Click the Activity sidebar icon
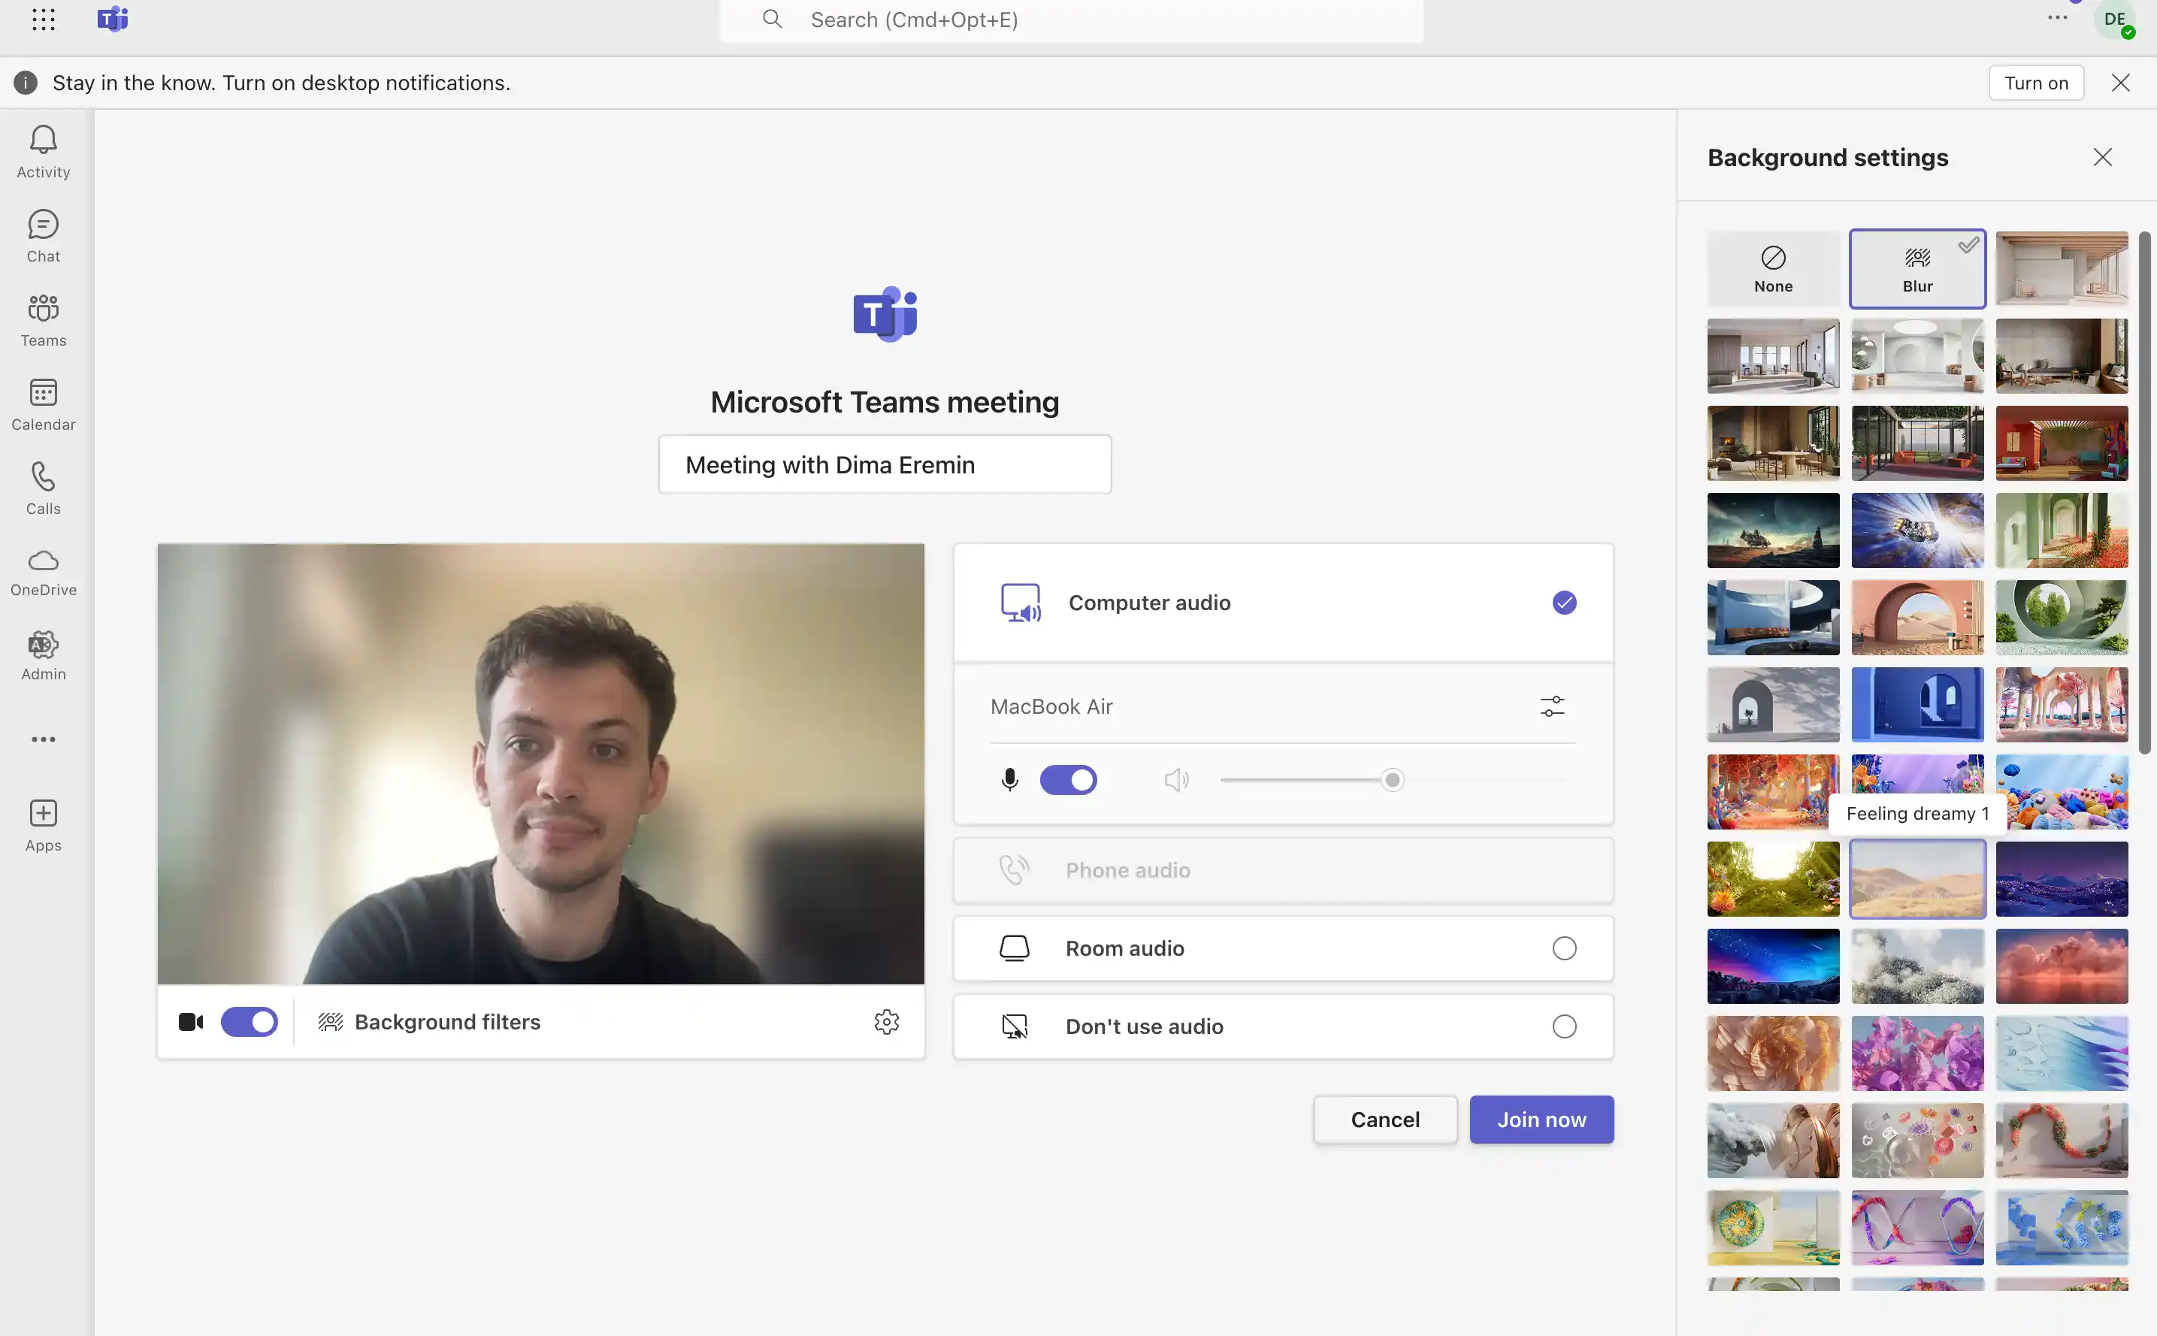The height and width of the screenshot is (1336, 2157). [x=43, y=150]
